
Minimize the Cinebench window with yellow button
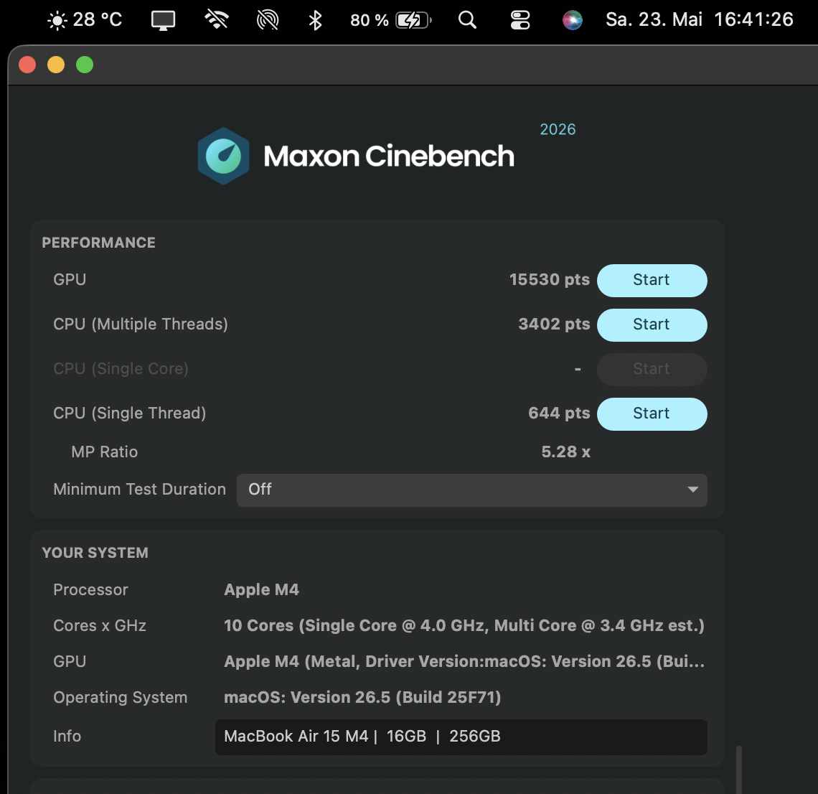(x=56, y=65)
